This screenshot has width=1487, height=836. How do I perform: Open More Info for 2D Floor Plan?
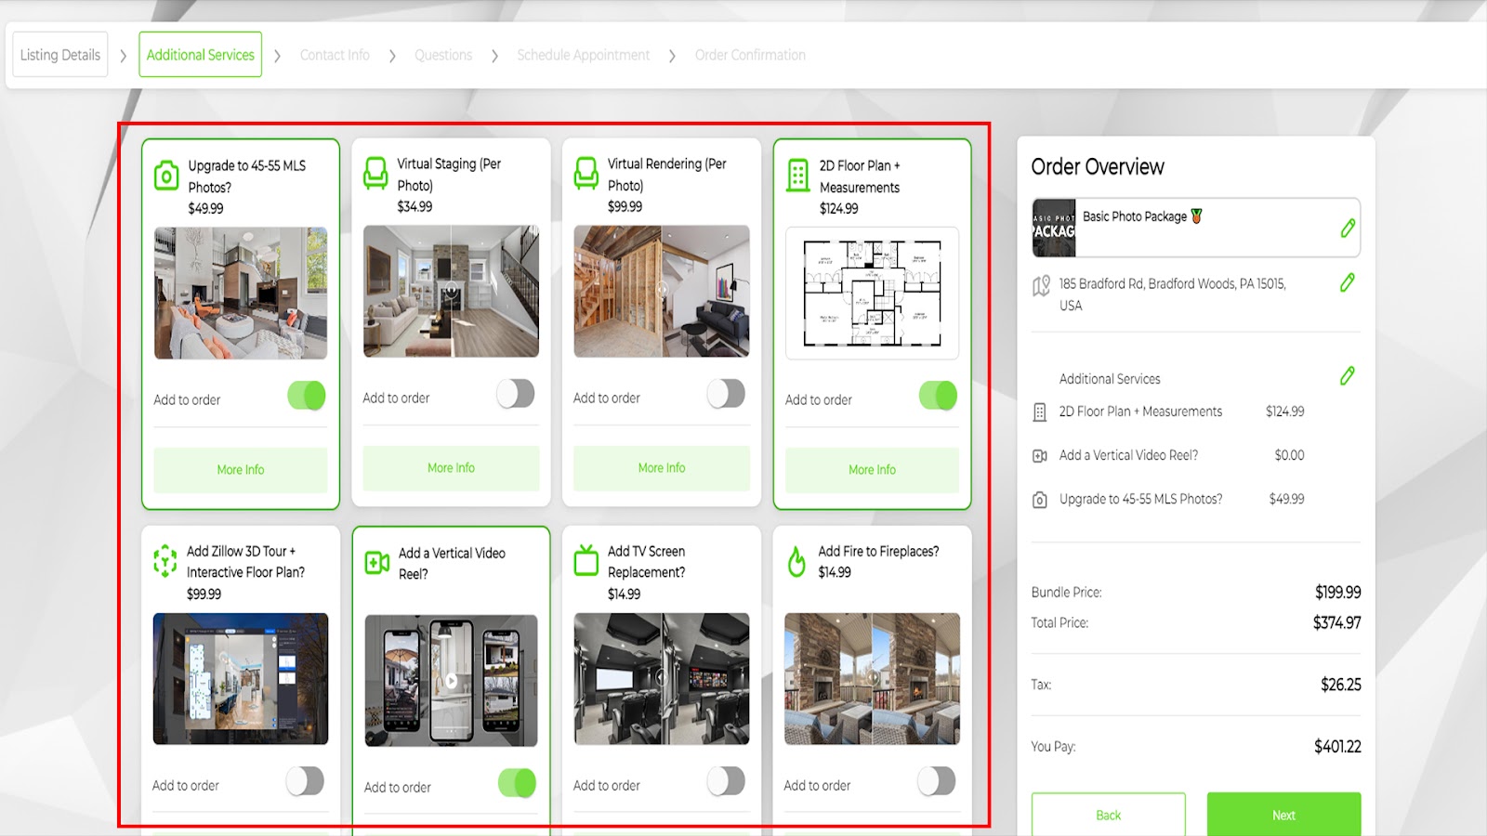[872, 470]
